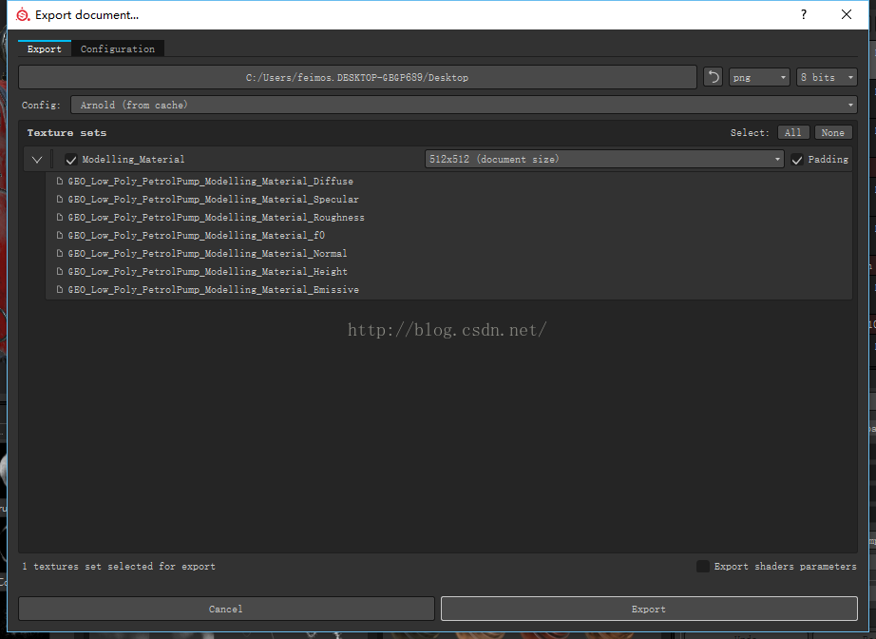Image resolution: width=876 pixels, height=639 pixels.
Task: Close the Export document dialog
Action: tap(847, 14)
